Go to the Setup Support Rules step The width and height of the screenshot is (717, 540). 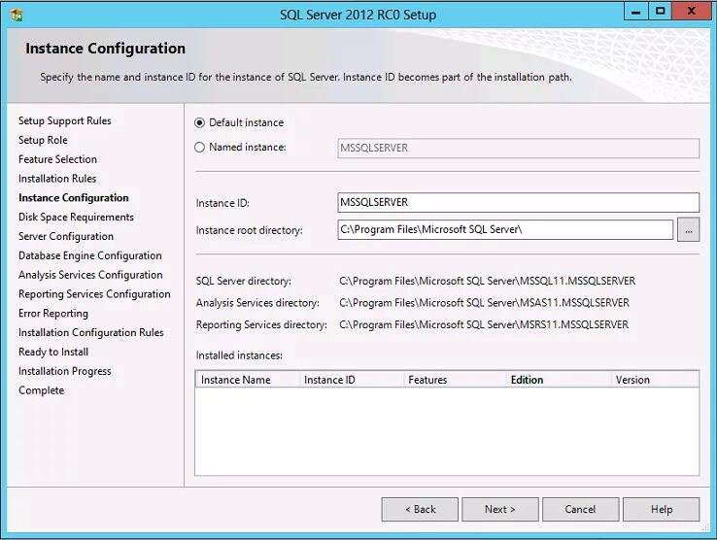pos(64,120)
